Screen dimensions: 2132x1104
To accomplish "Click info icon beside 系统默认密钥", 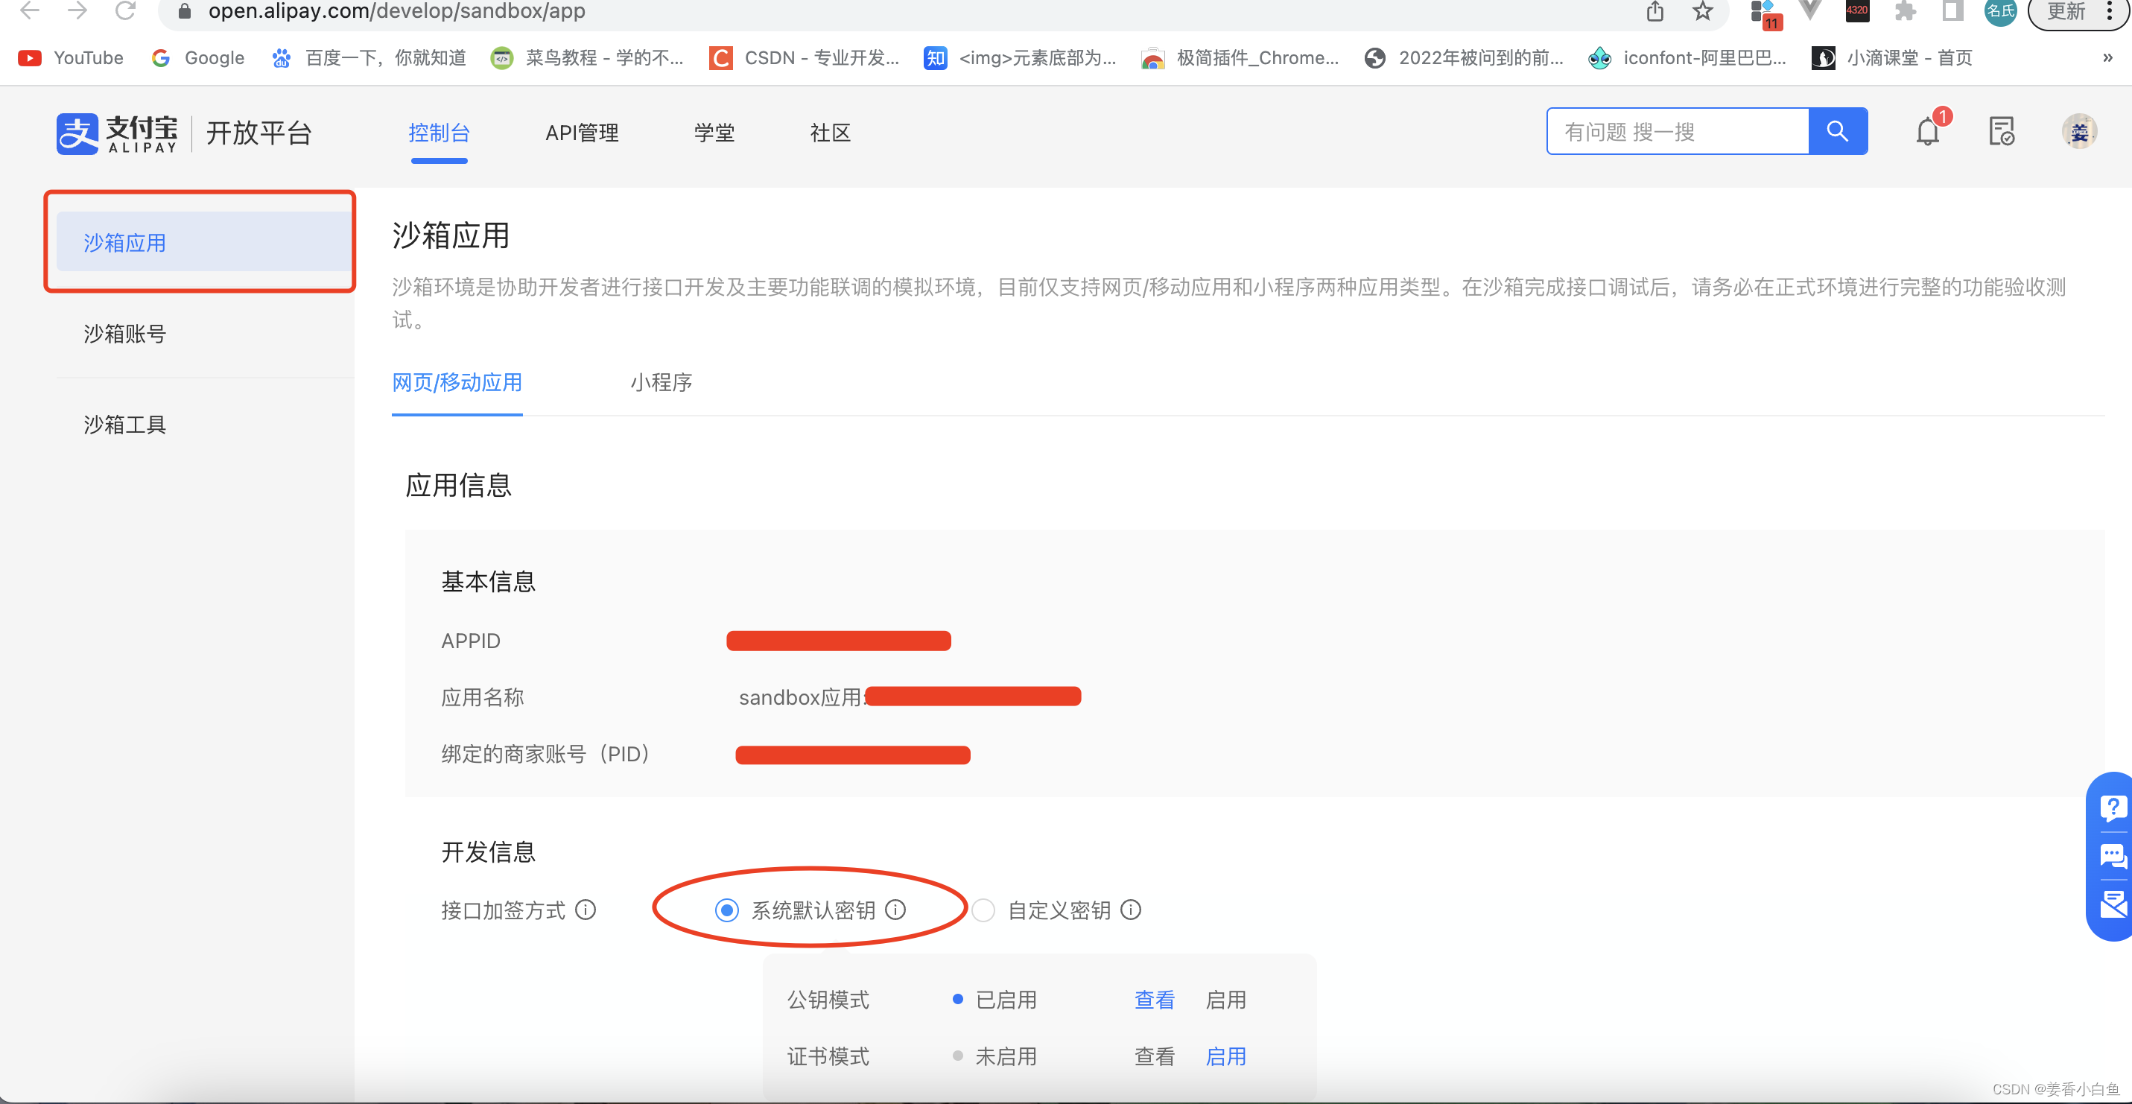I will [895, 910].
